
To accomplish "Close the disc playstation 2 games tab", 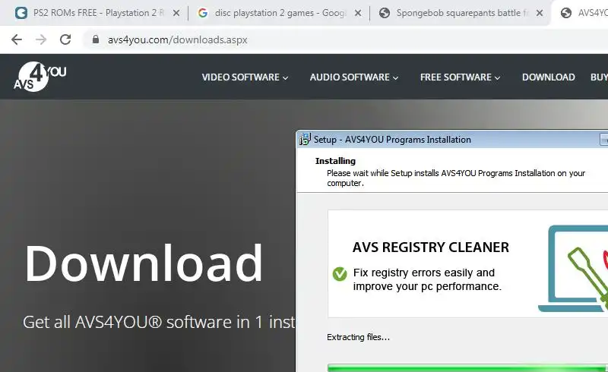I will (x=358, y=13).
